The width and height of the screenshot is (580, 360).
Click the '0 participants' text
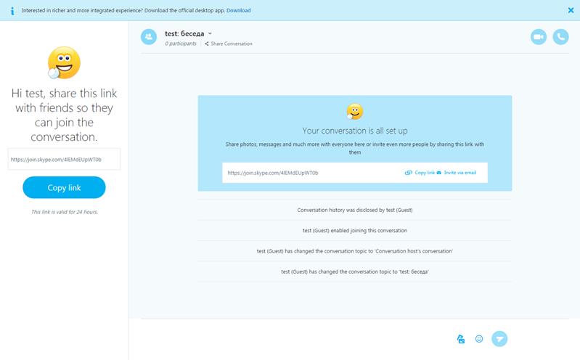(x=181, y=44)
